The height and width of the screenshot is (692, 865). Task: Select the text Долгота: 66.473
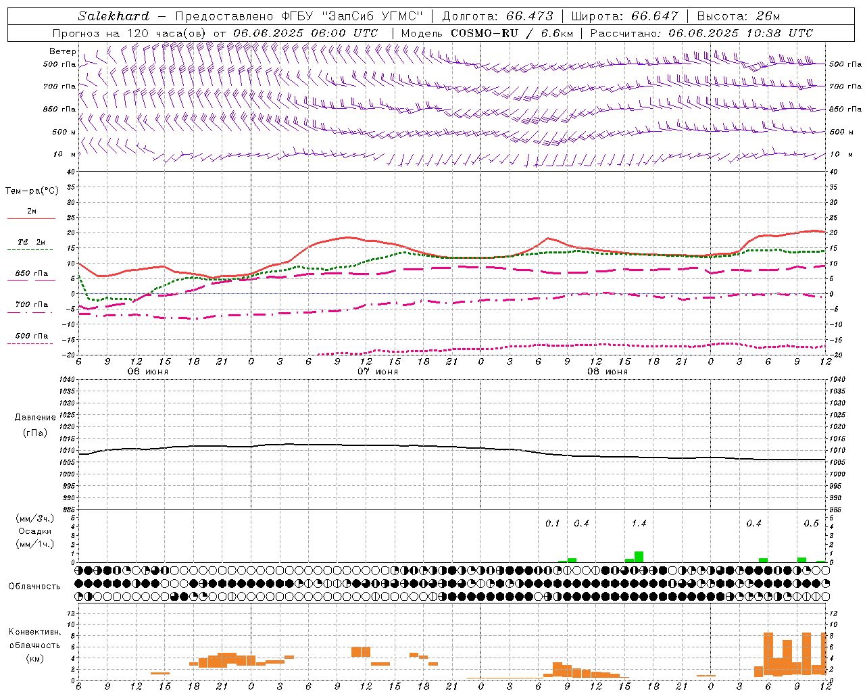[497, 16]
